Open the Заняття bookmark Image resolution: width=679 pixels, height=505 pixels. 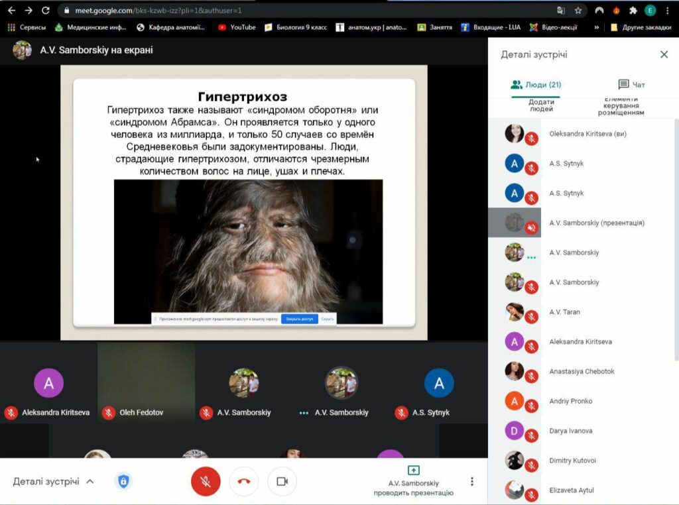[435, 27]
